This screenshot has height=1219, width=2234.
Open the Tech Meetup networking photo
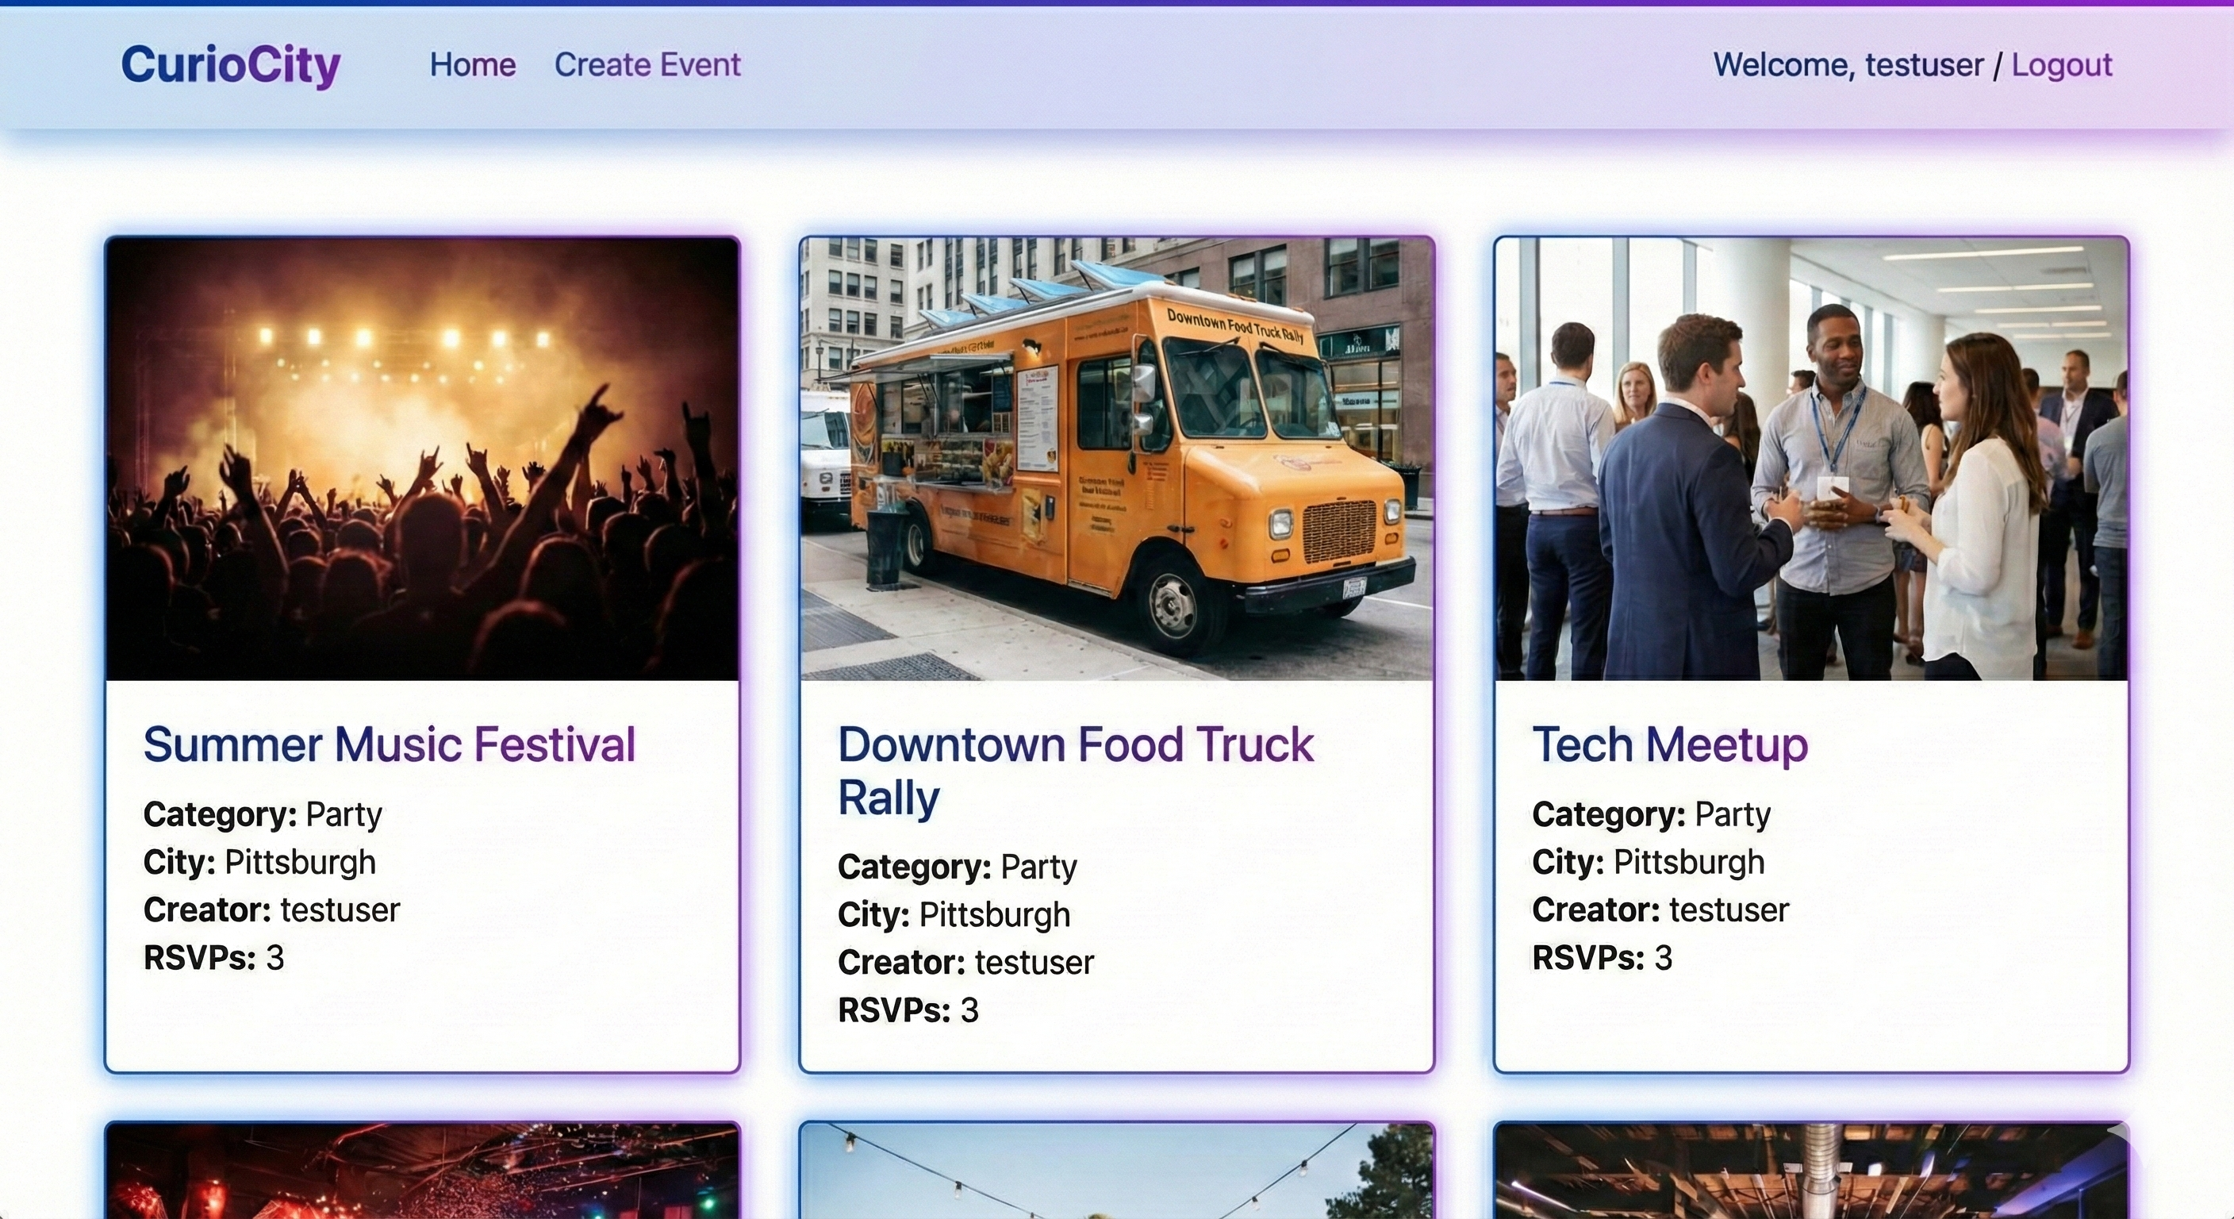point(1811,458)
